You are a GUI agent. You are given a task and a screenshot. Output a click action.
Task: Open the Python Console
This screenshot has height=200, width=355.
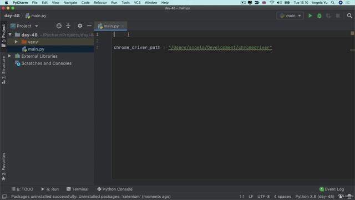[x=115, y=189]
